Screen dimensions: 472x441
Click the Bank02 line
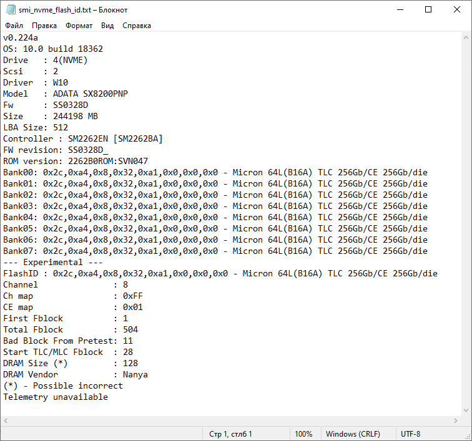coord(215,195)
